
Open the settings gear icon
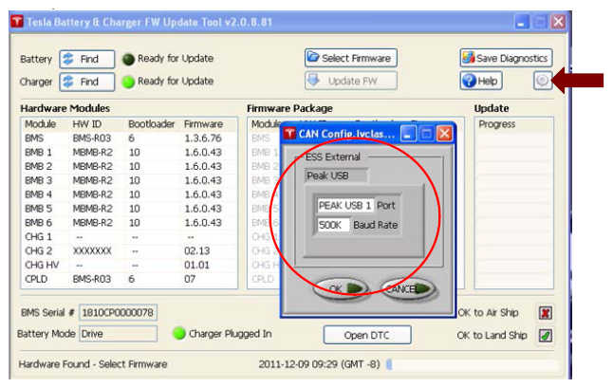pos(543,81)
